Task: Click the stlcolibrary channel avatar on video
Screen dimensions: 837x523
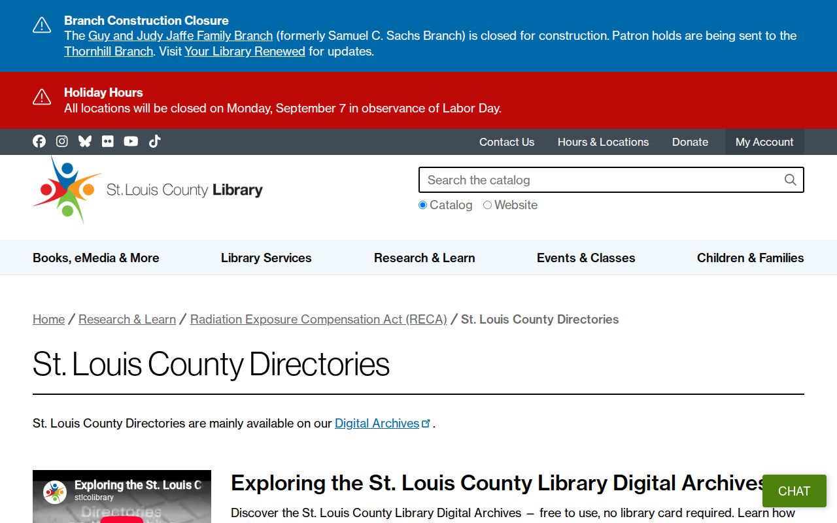Action: point(55,492)
